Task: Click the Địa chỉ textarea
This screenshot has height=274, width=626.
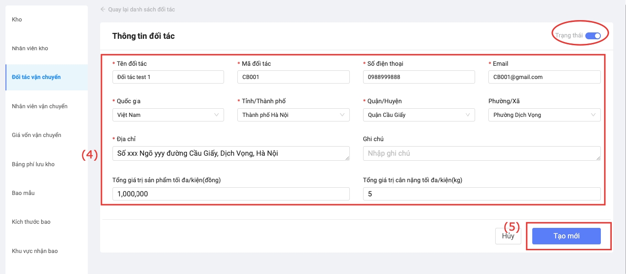Action: coord(230,153)
